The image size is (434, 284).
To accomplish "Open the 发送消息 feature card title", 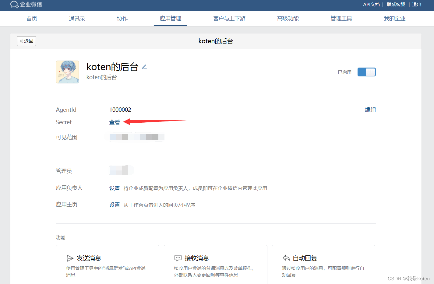I will pyautogui.click(x=89, y=258).
